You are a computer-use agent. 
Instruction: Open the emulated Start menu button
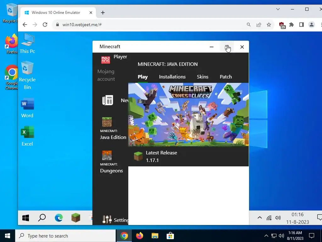pos(26,218)
